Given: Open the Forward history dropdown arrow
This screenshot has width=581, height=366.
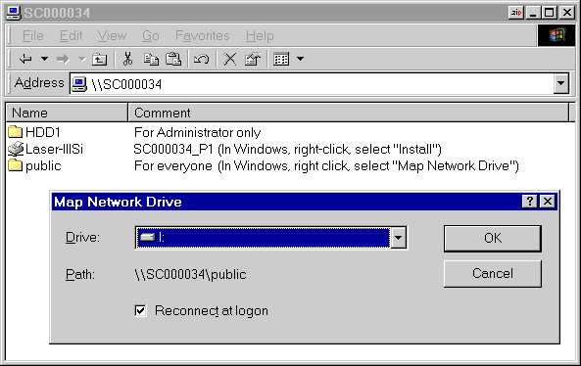Looking at the screenshot, I should (x=81, y=59).
